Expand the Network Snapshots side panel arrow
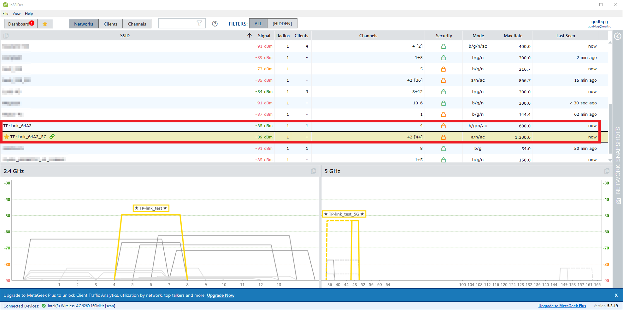 coord(618,36)
